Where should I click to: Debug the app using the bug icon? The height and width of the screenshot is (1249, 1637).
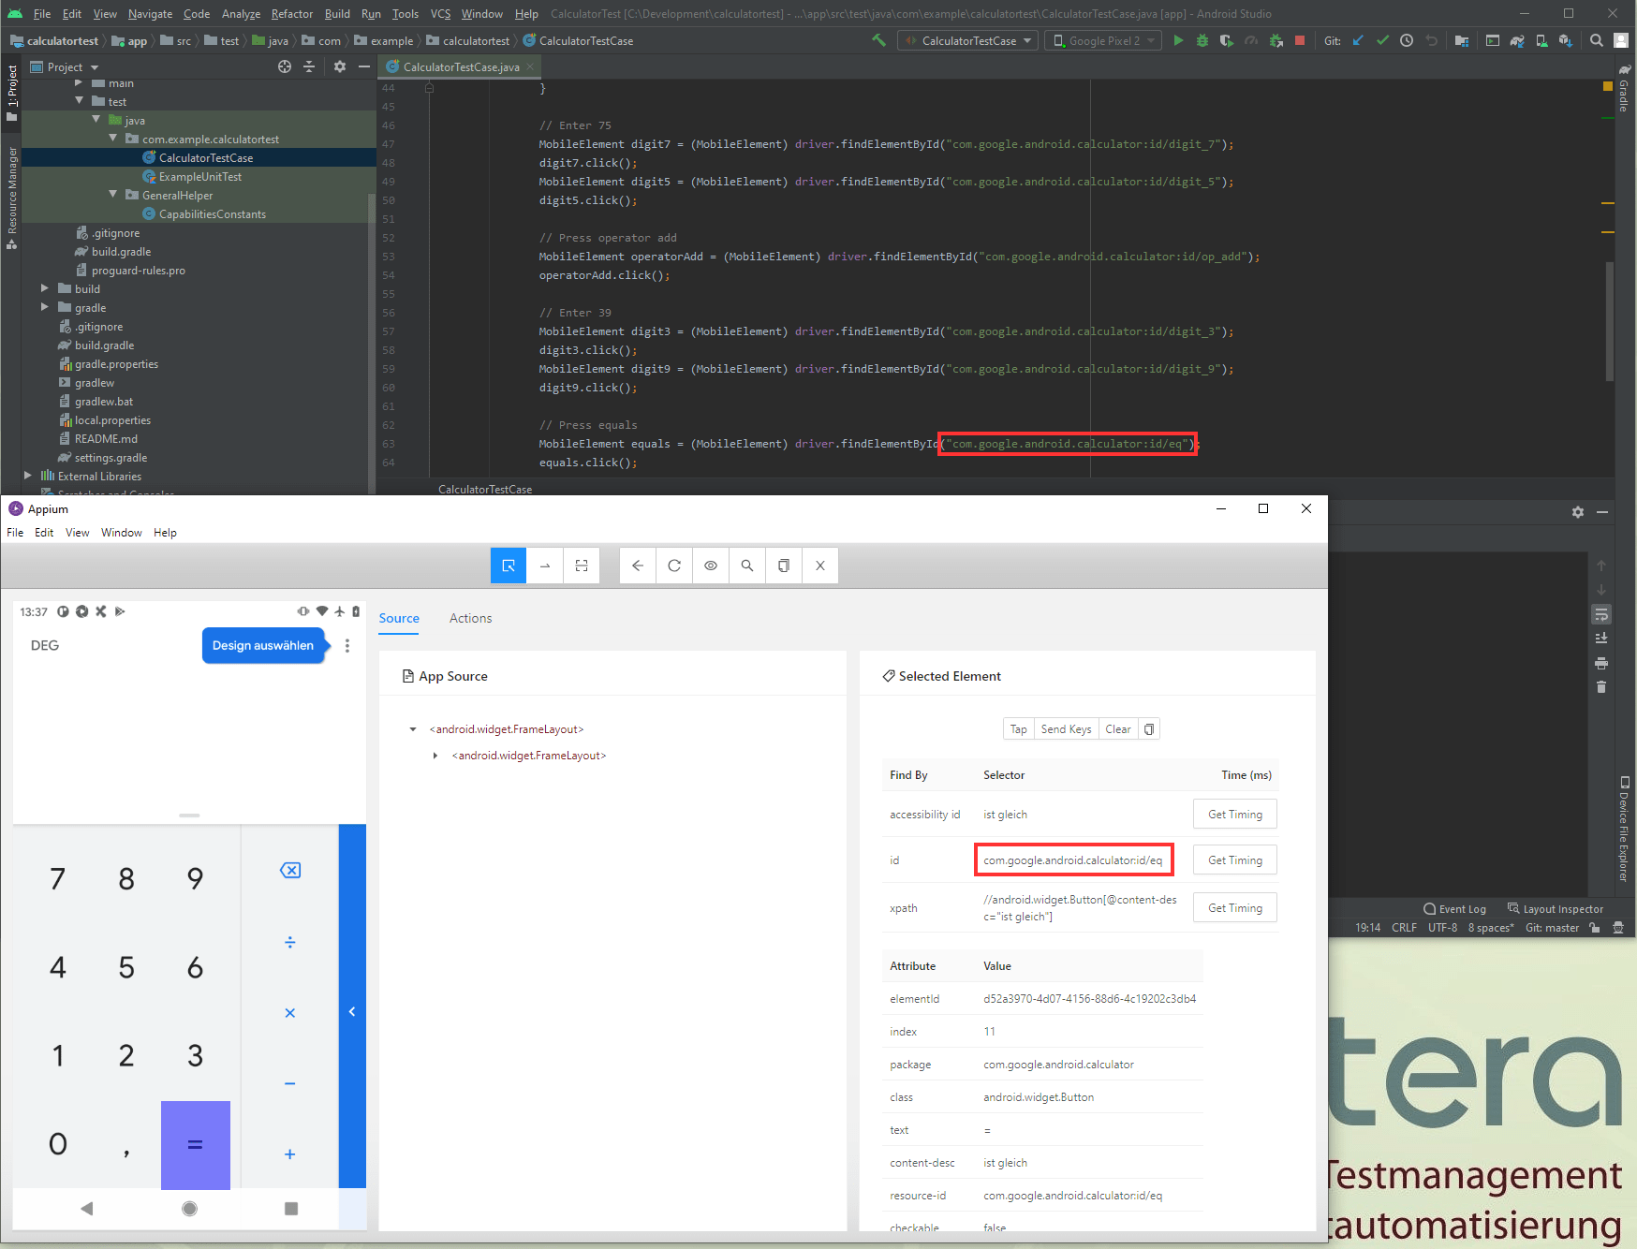pyautogui.click(x=1202, y=40)
